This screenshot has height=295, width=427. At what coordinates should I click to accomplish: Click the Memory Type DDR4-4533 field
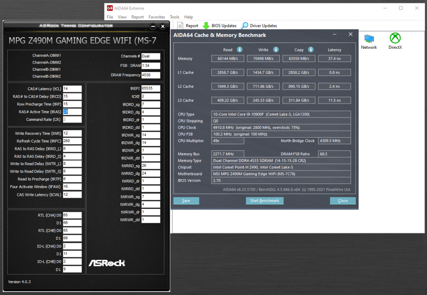pyautogui.click(x=281, y=161)
